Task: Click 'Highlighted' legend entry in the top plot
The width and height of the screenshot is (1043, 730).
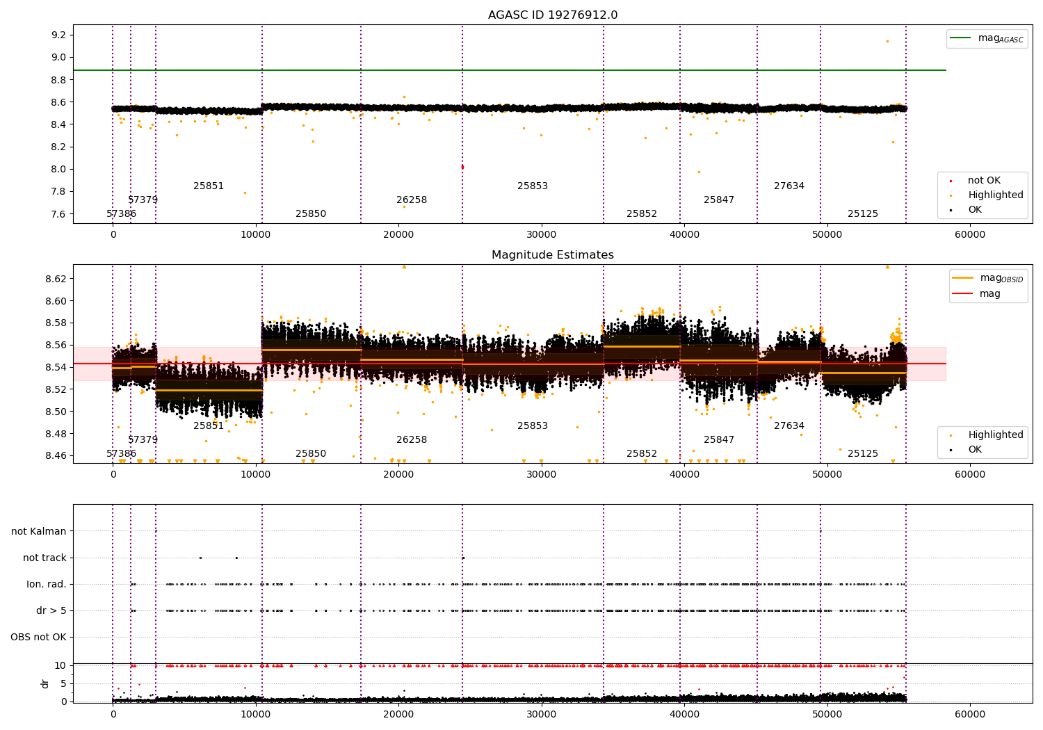Action: (x=987, y=195)
